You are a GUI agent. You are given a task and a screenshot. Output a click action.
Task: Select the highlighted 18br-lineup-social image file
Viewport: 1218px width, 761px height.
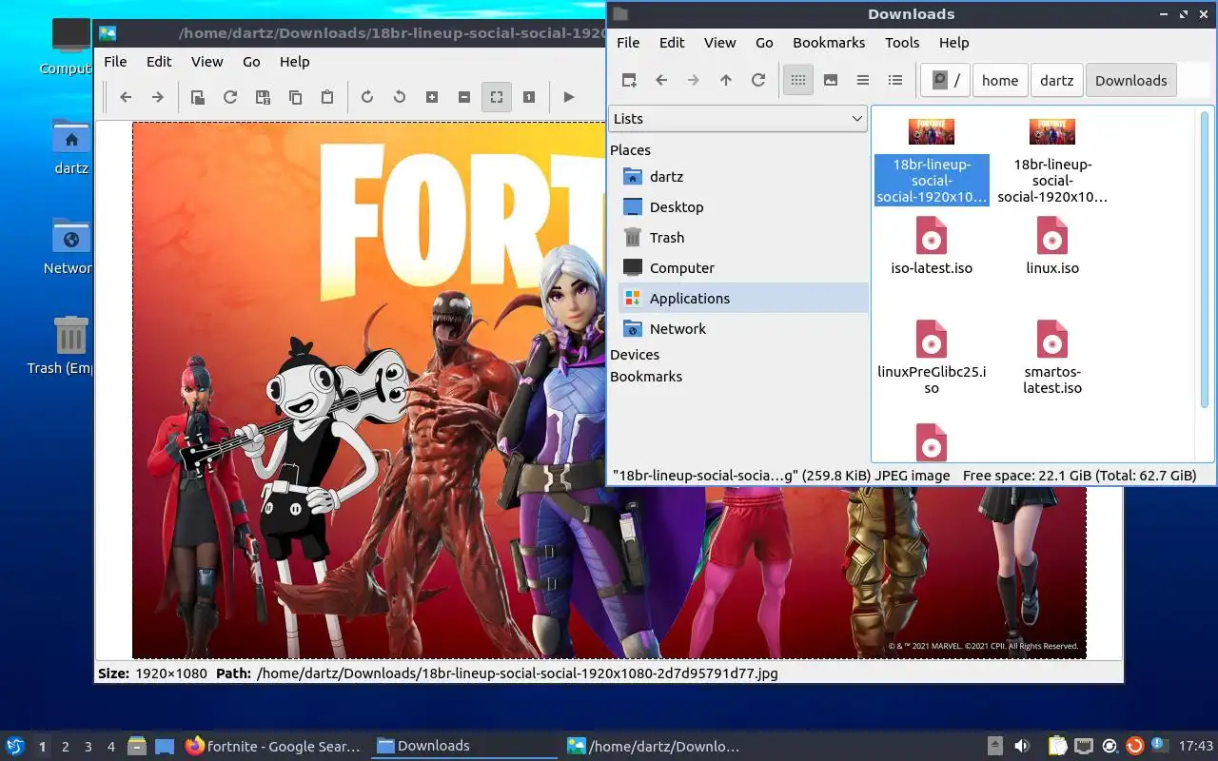(x=932, y=160)
